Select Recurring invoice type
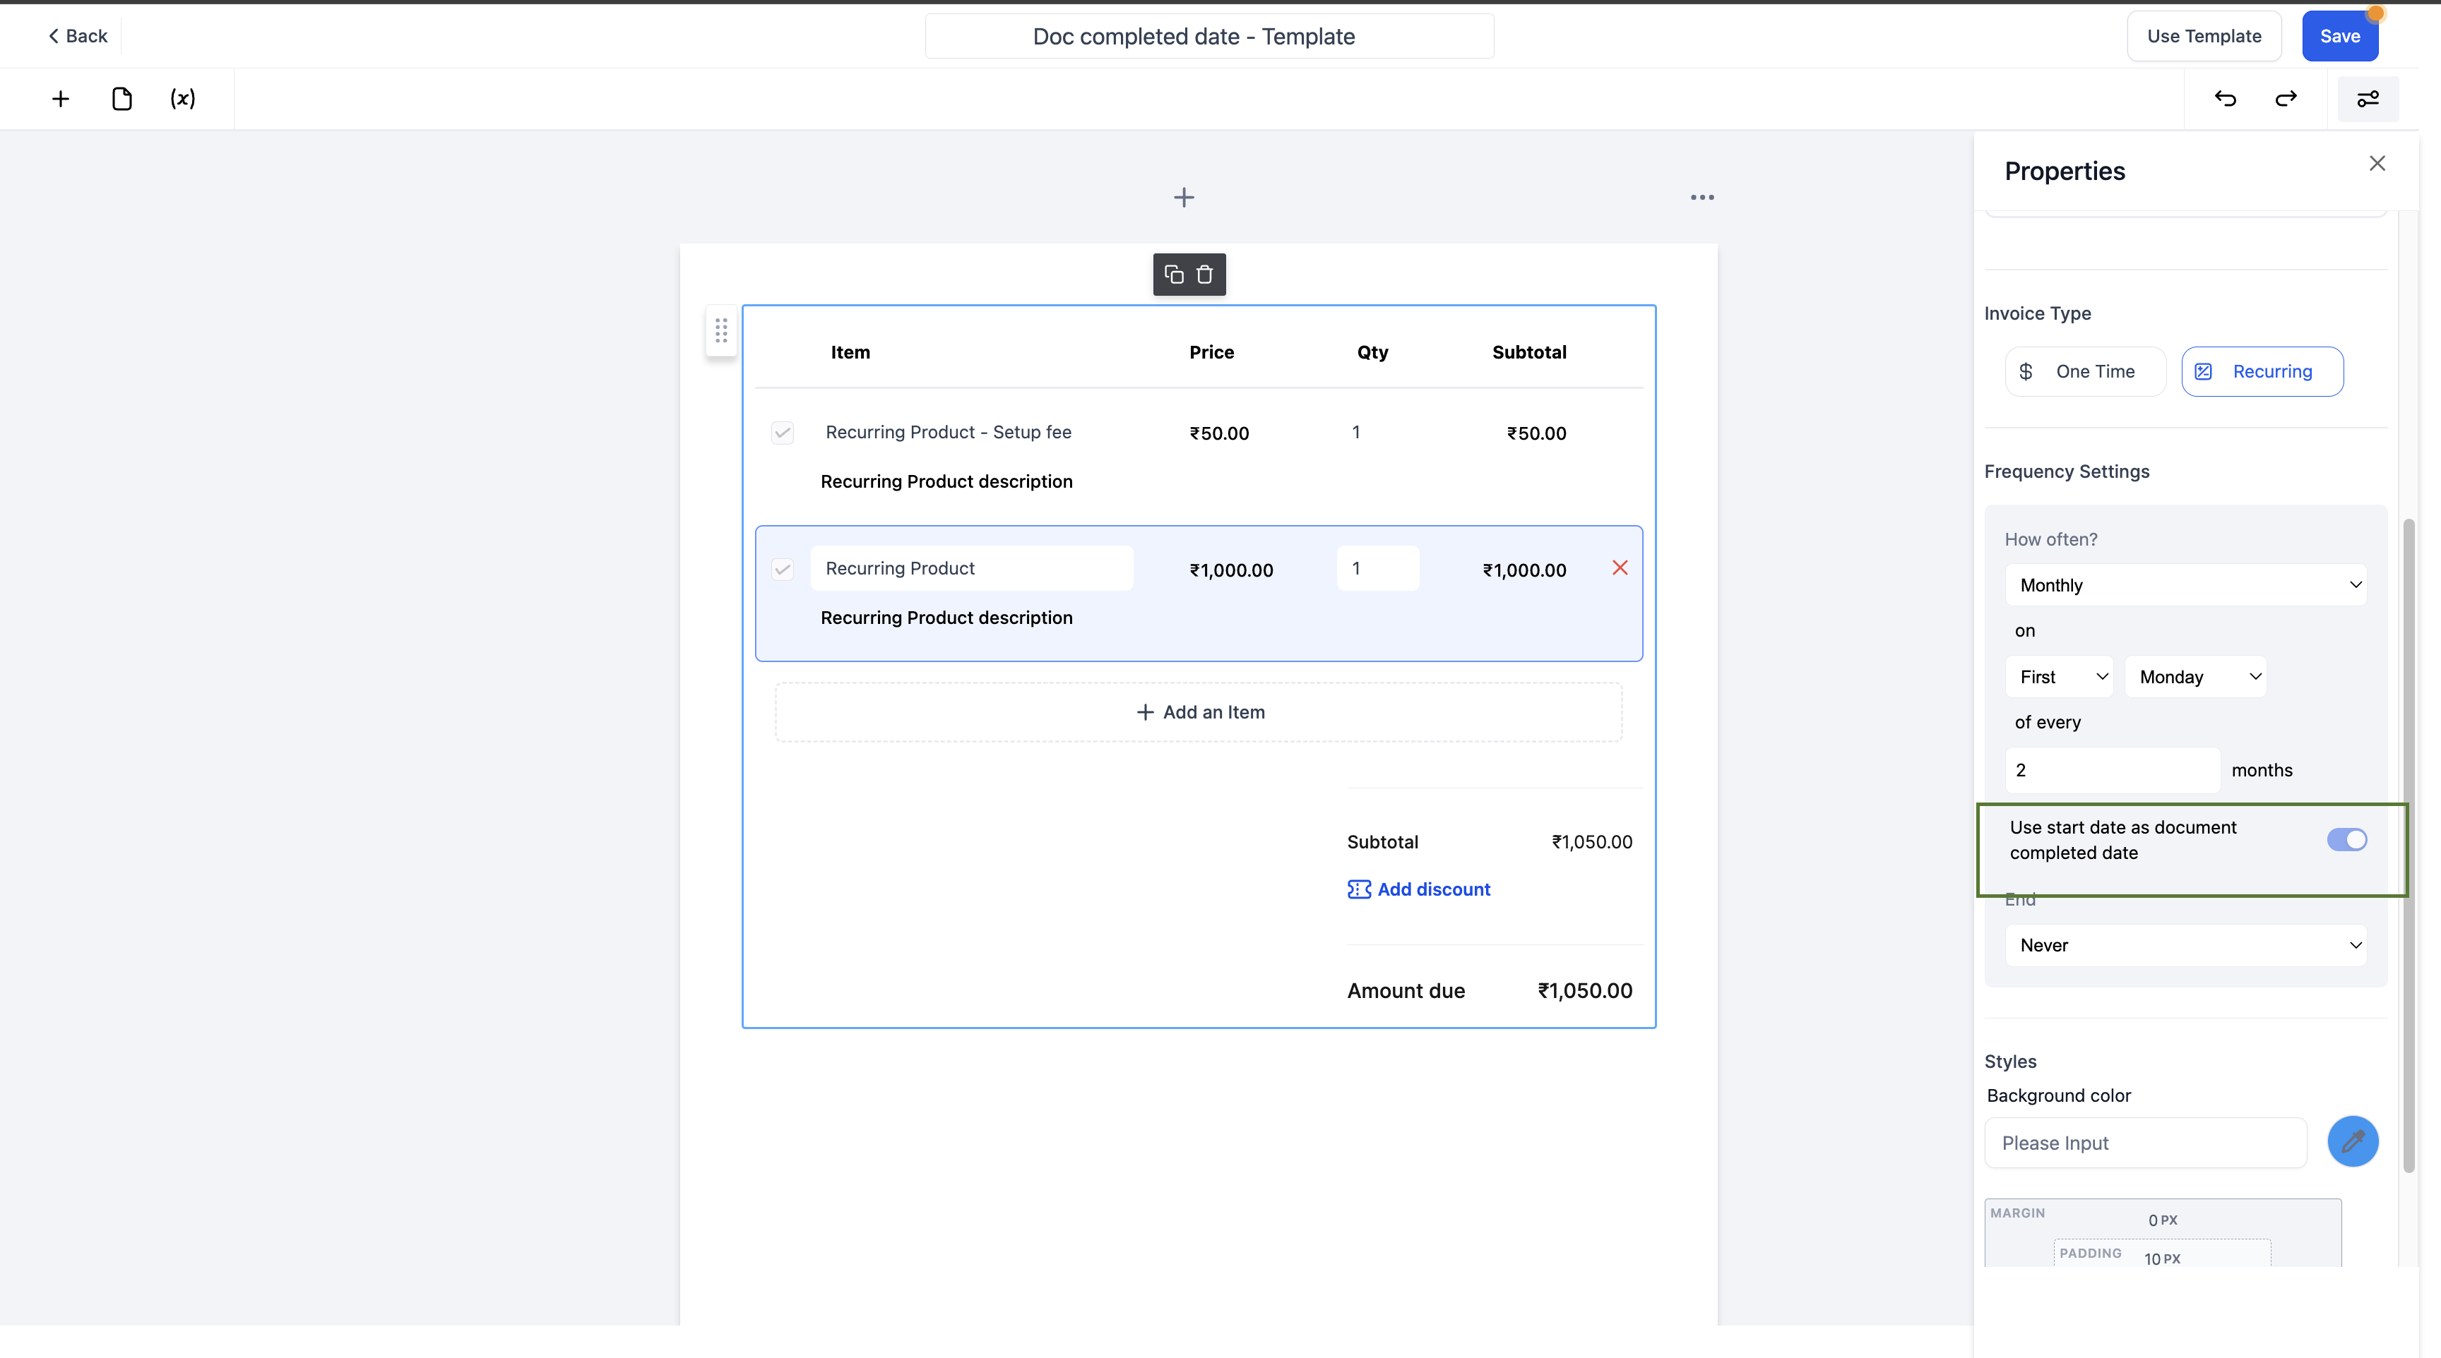This screenshot has height=1358, width=2441. [2262, 371]
